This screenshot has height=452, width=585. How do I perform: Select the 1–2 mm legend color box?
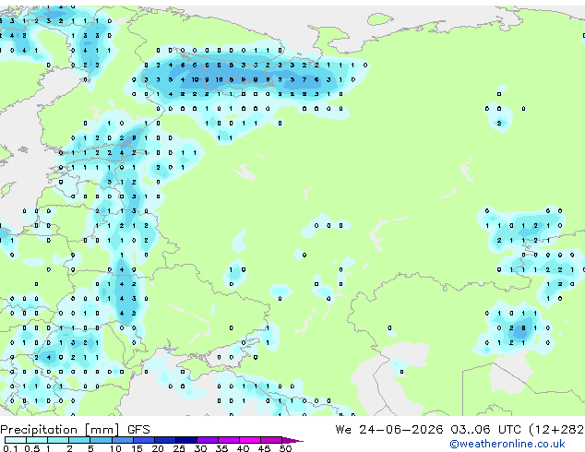(58, 440)
